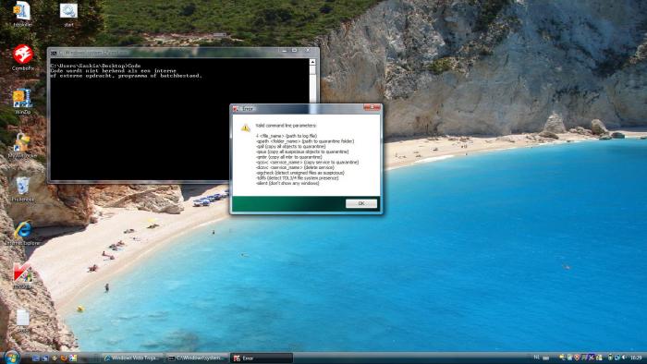
Task: Click the red shield system tray icon
Action: [x=577, y=358]
